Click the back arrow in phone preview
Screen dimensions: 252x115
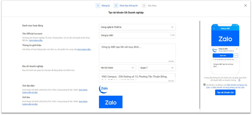pyautogui.click(x=214, y=28)
